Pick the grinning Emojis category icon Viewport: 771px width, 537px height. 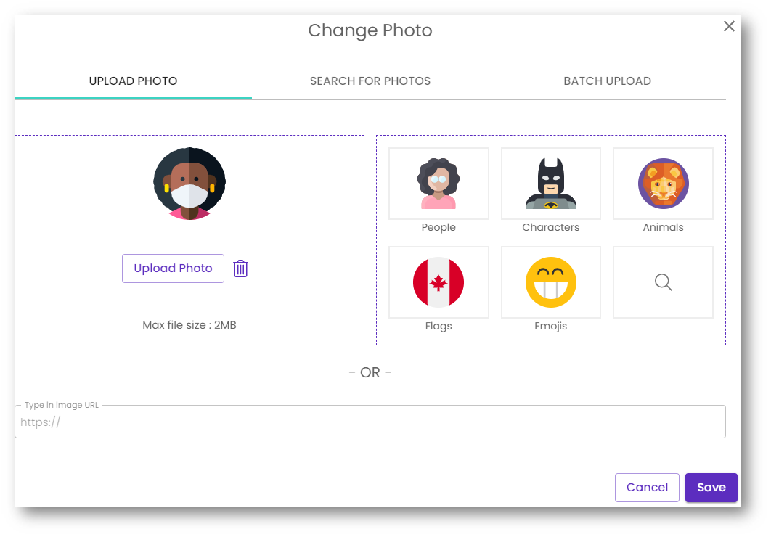(551, 282)
